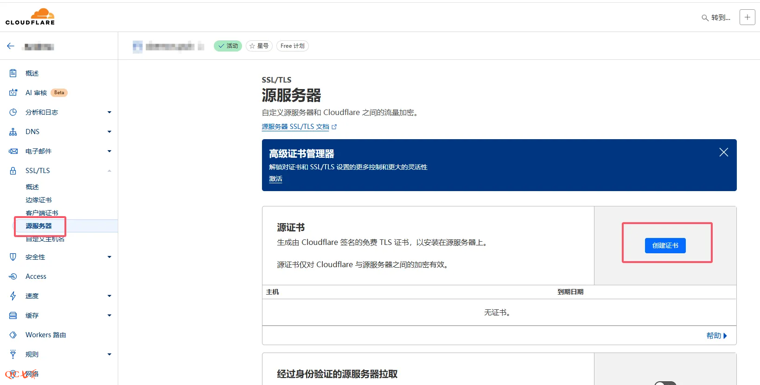Select 客户端证书 submenu item
Image resolution: width=760 pixels, height=385 pixels.
click(42, 213)
